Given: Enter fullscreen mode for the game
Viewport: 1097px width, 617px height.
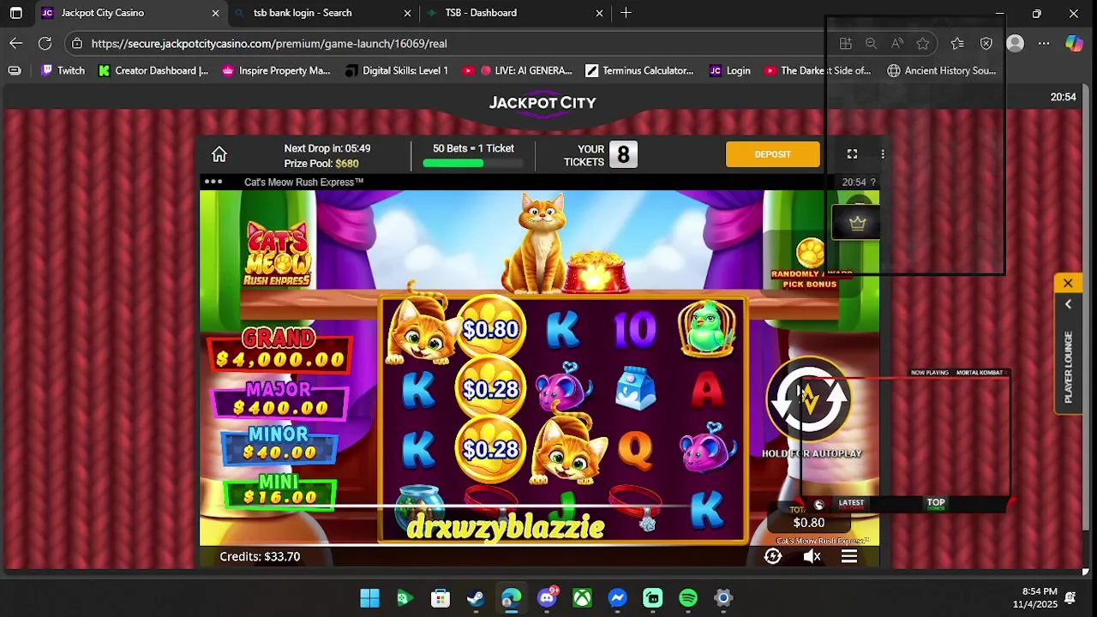Looking at the screenshot, I should pos(852,154).
